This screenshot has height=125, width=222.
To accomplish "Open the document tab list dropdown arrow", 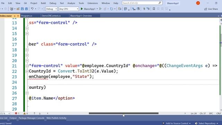I will (219, 16).
